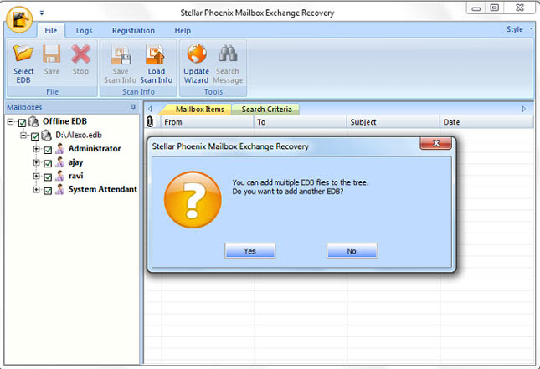
Task: Sort by the Subject column header
Action: [x=393, y=122]
